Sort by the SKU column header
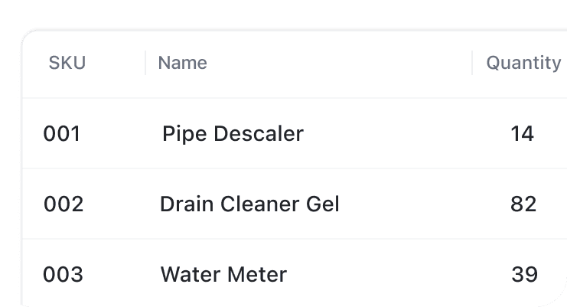This screenshot has width=567, height=307. [x=67, y=63]
